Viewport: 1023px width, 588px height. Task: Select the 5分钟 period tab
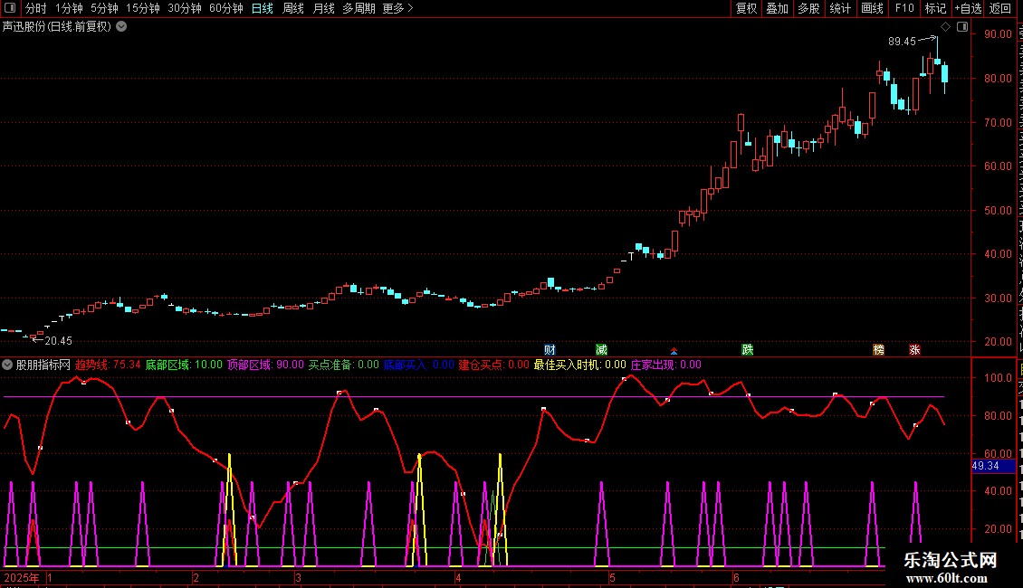pyautogui.click(x=104, y=8)
